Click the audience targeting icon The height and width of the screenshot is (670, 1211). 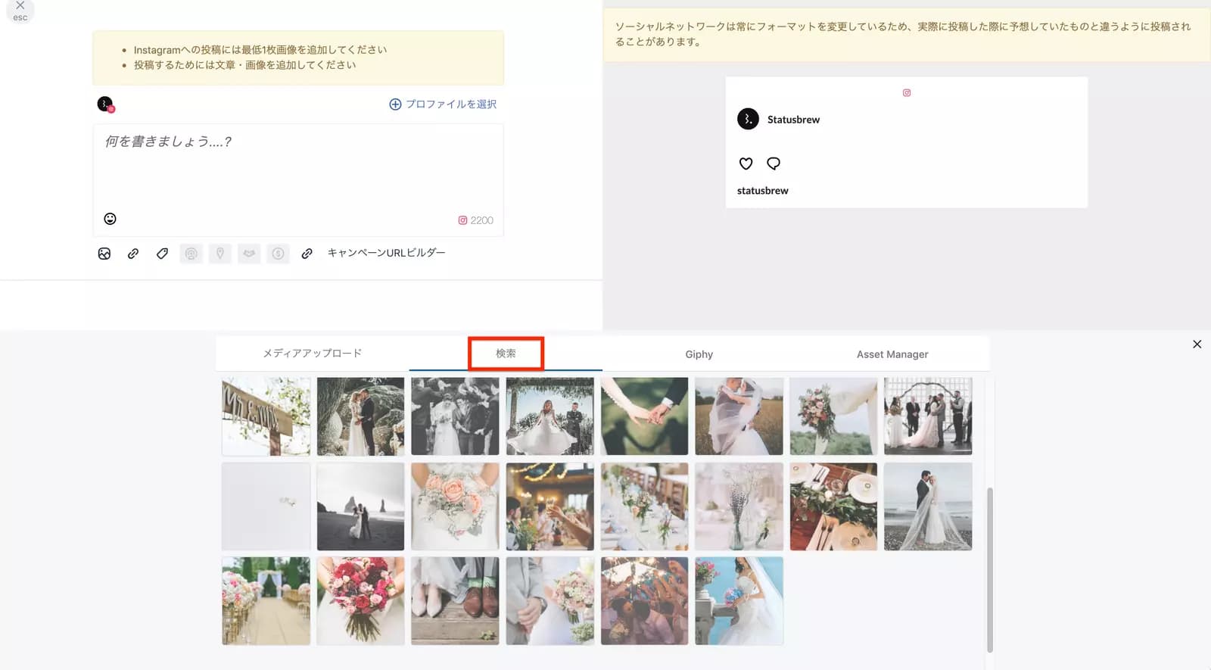pyautogui.click(x=191, y=254)
